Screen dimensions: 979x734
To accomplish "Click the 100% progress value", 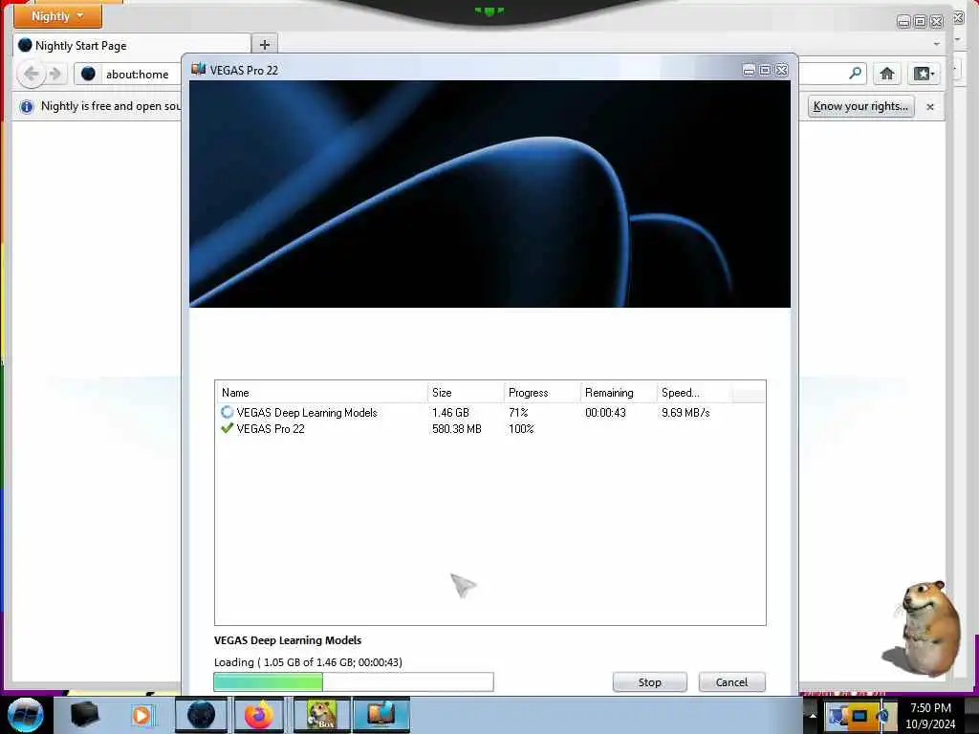I will (x=521, y=429).
